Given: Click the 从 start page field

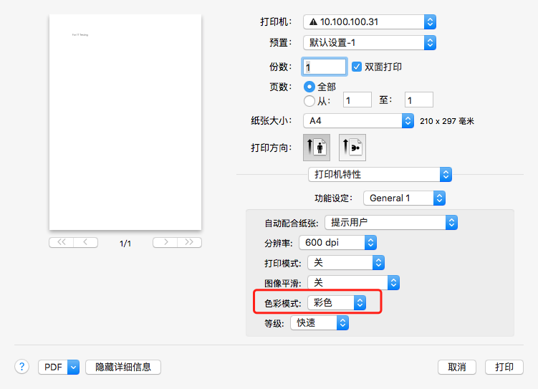Looking at the screenshot, I should coord(357,100).
